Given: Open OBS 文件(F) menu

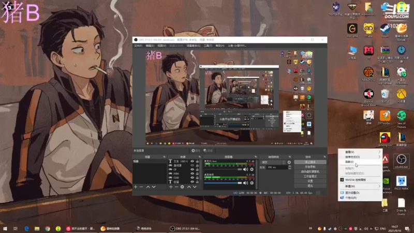Looking at the screenshot, I should point(138,46).
